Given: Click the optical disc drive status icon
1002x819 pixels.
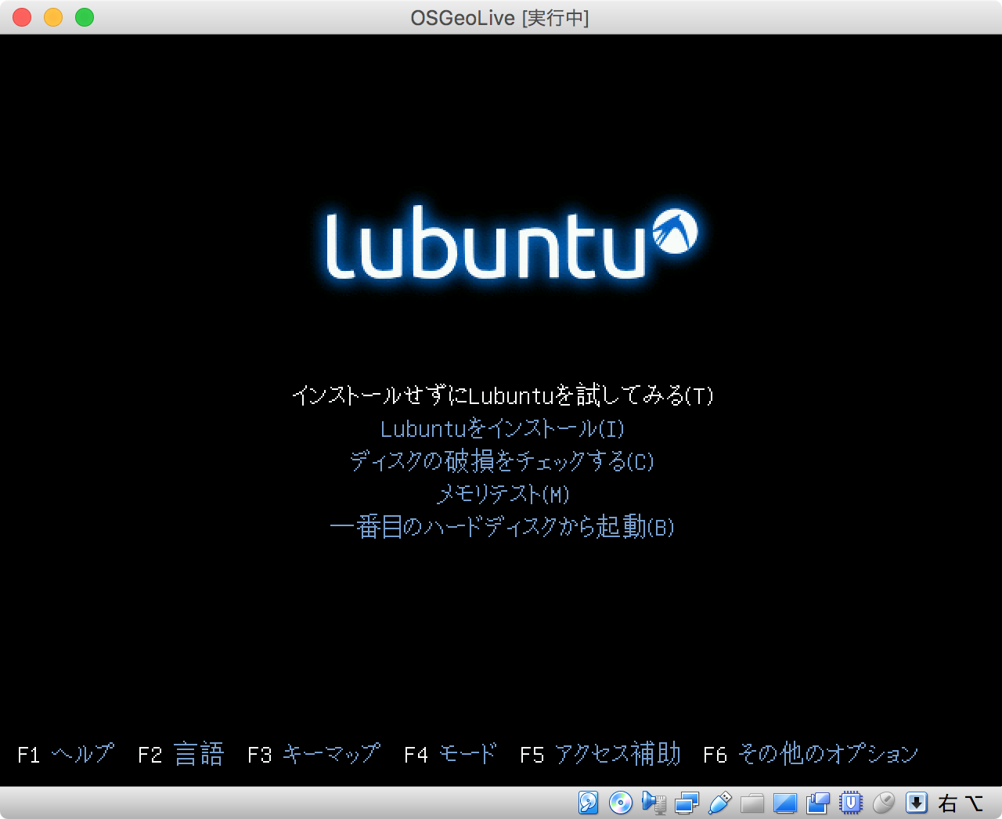Looking at the screenshot, I should (621, 803).
